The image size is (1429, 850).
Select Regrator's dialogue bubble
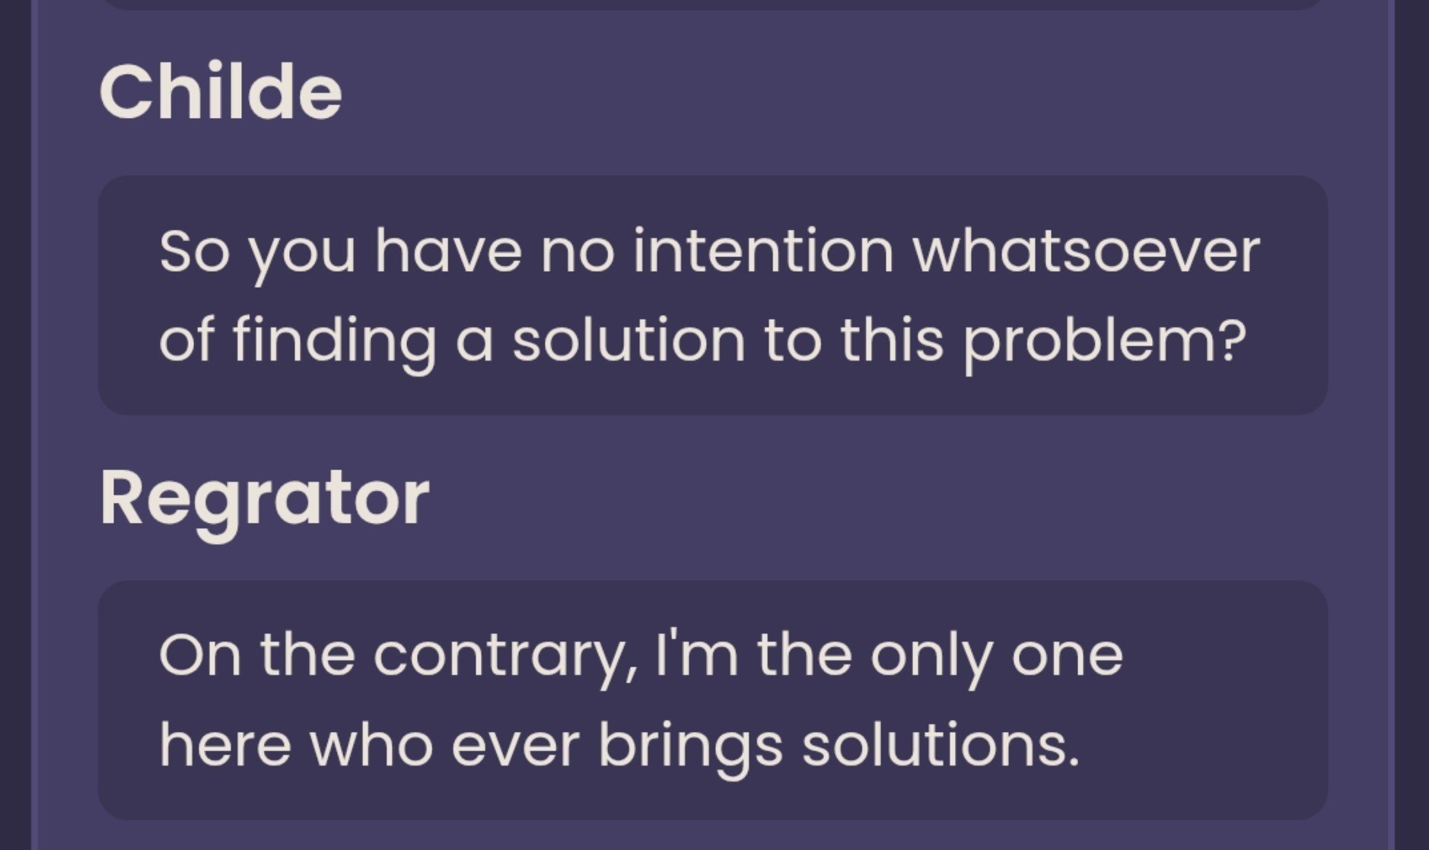[x=713, y=700]
